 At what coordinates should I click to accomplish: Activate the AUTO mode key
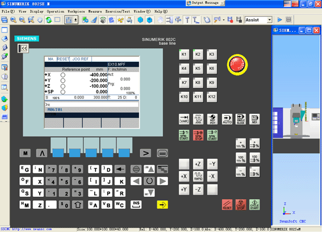pyautogui.click(x=227, y=119)
